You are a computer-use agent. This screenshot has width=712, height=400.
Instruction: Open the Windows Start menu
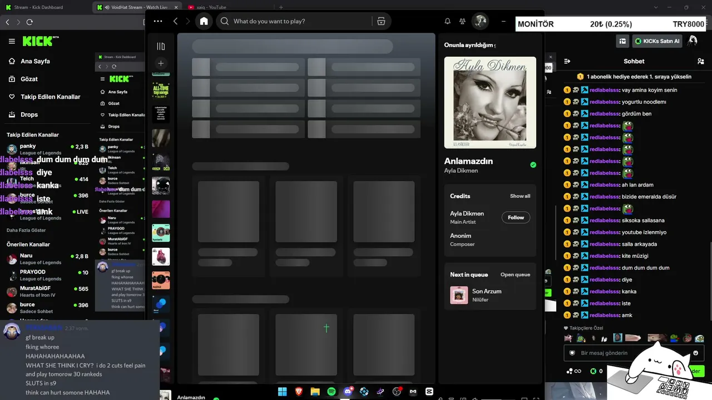pos(283,392)
